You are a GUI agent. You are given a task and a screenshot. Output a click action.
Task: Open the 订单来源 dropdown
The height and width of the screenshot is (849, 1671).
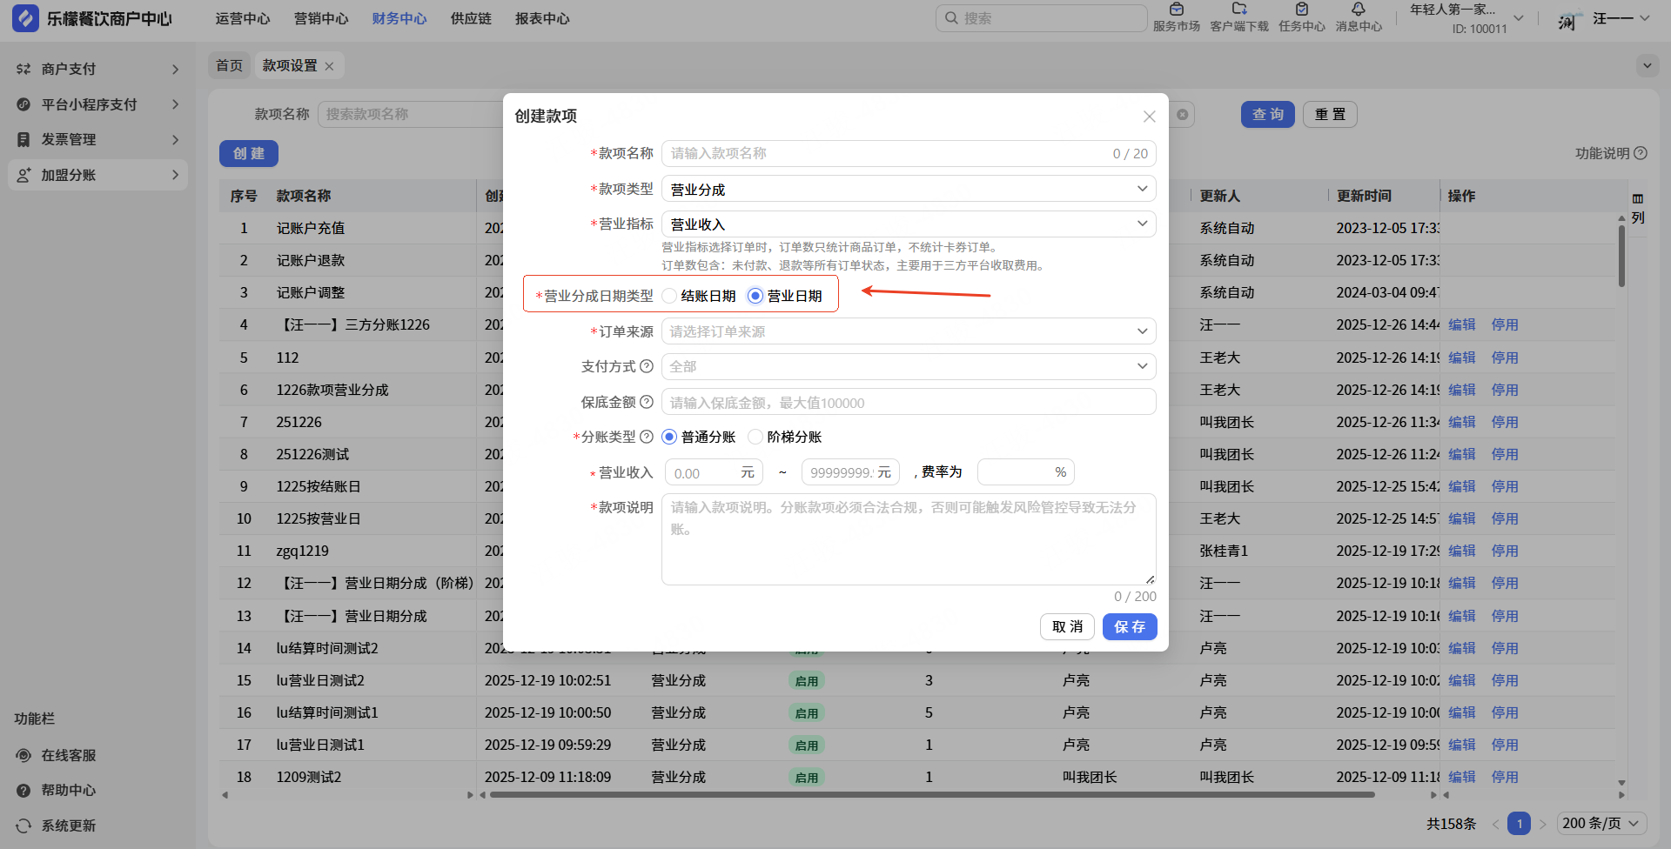pos(908,331)
